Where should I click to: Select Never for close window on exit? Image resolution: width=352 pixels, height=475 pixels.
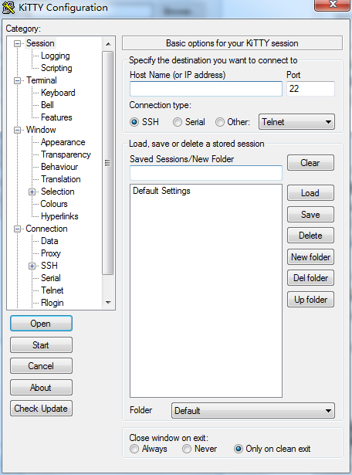coord(187,449)
